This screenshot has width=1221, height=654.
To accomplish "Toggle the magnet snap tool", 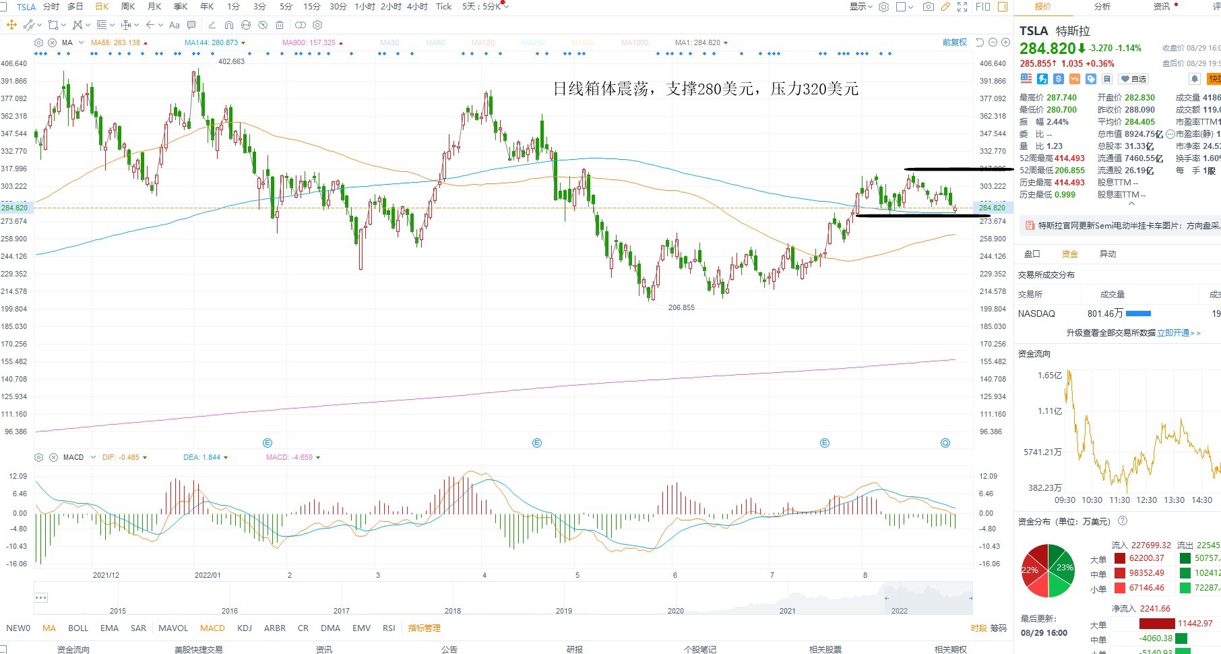I will 229,25.
